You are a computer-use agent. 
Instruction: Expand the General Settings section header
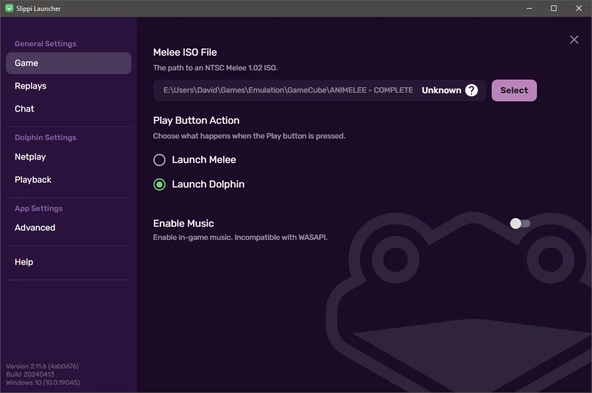(45, 44)
